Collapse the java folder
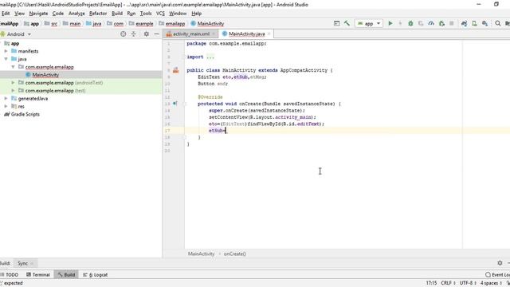The width and height of the screenshot is (510, 287). point(6,59)
